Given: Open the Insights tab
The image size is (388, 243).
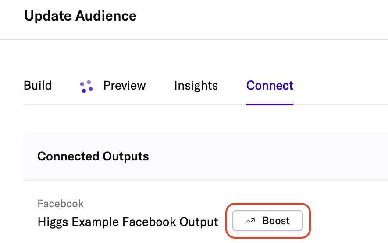Looking at the screenshot, I should (x=196, y=85).
